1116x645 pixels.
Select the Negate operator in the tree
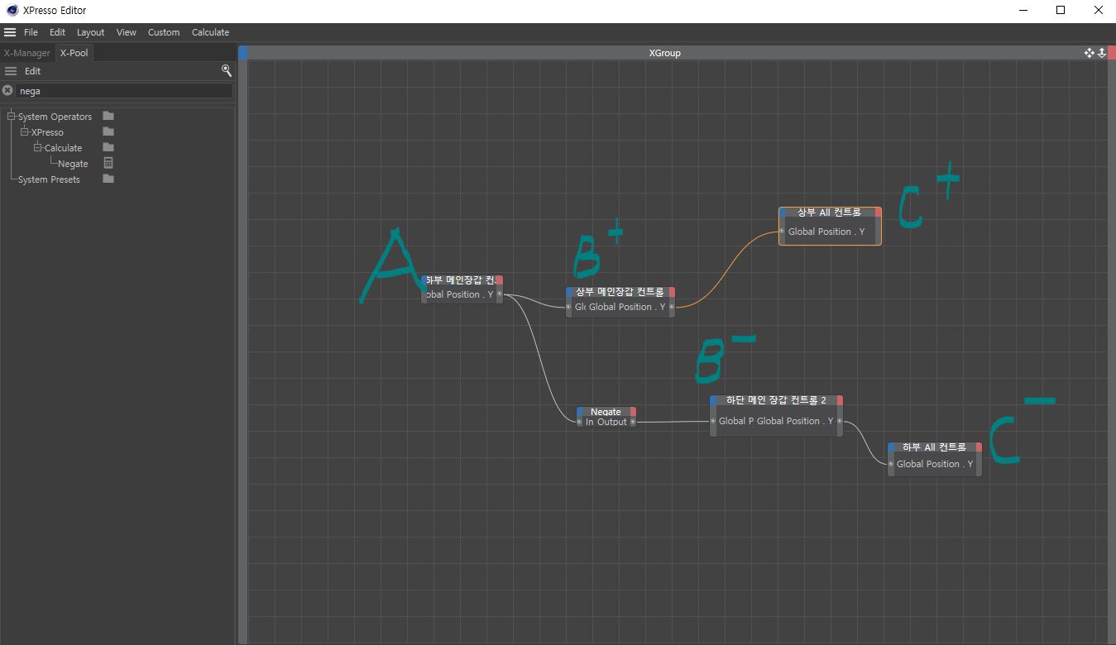point(73,164)
